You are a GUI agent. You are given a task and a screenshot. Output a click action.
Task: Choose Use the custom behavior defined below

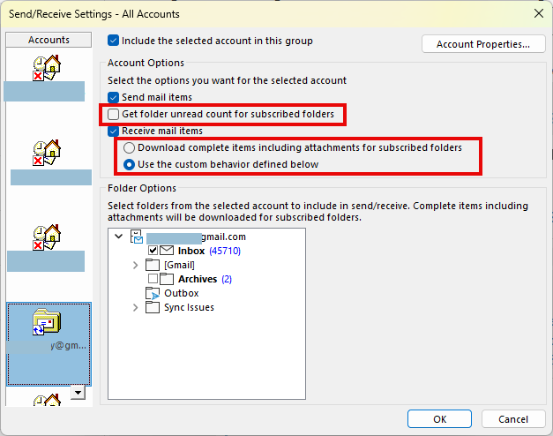pyautogui.click(x=130, y=164)
